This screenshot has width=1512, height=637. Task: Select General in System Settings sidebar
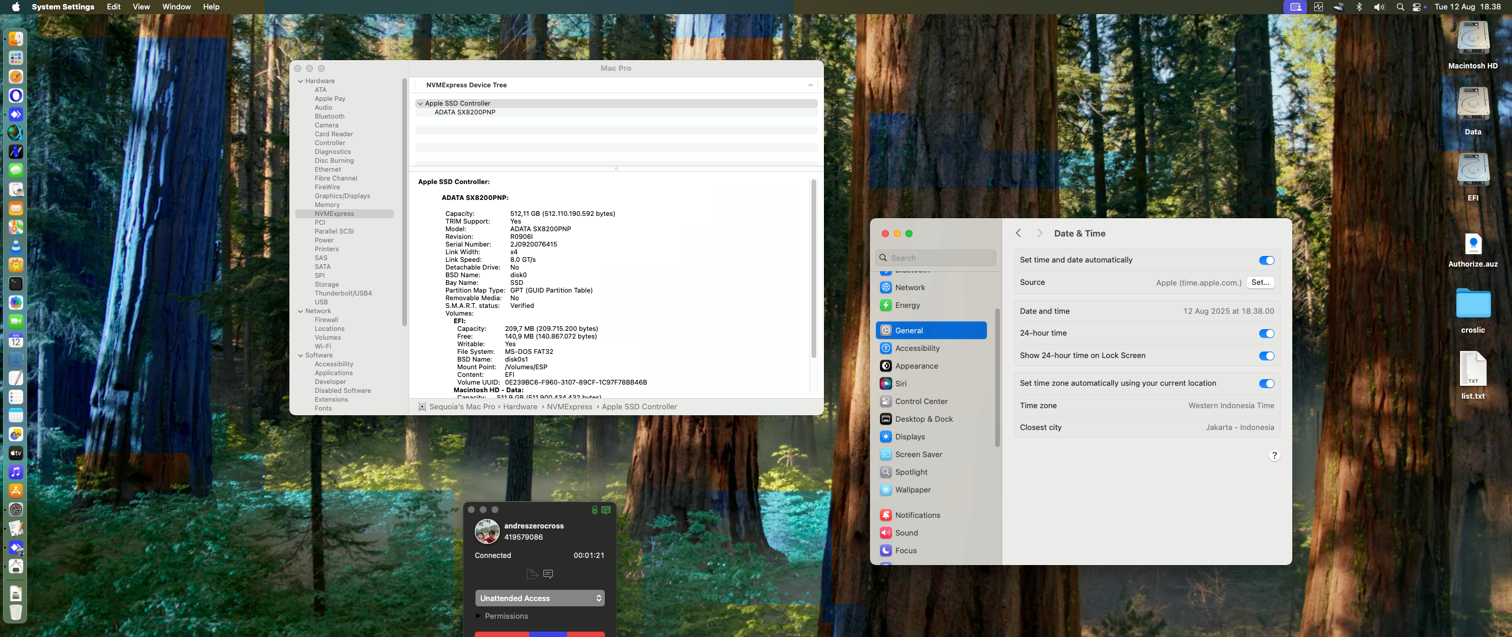point(931,331)
